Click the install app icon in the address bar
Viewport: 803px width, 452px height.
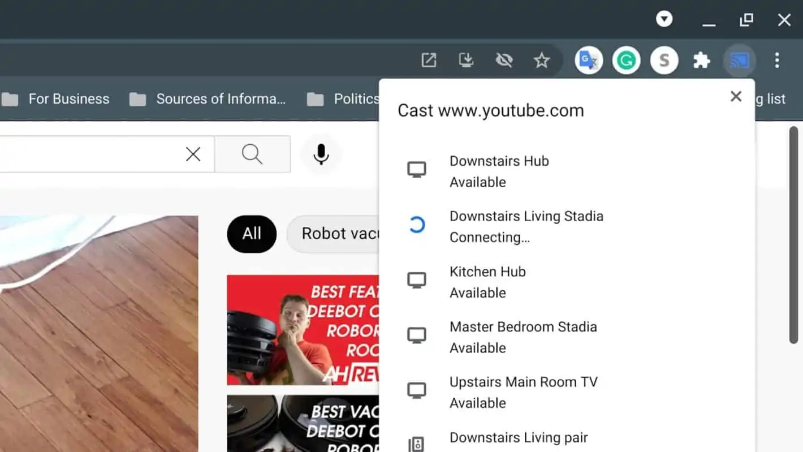pyautogui.click(x=466, y=60)
